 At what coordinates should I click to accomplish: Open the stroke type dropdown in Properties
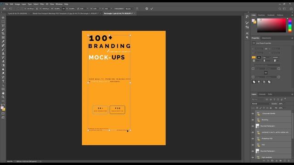(276, 57)
